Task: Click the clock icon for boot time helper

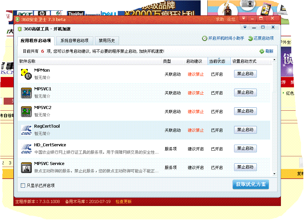Action: pyautogui.click(x=205, y=38)
